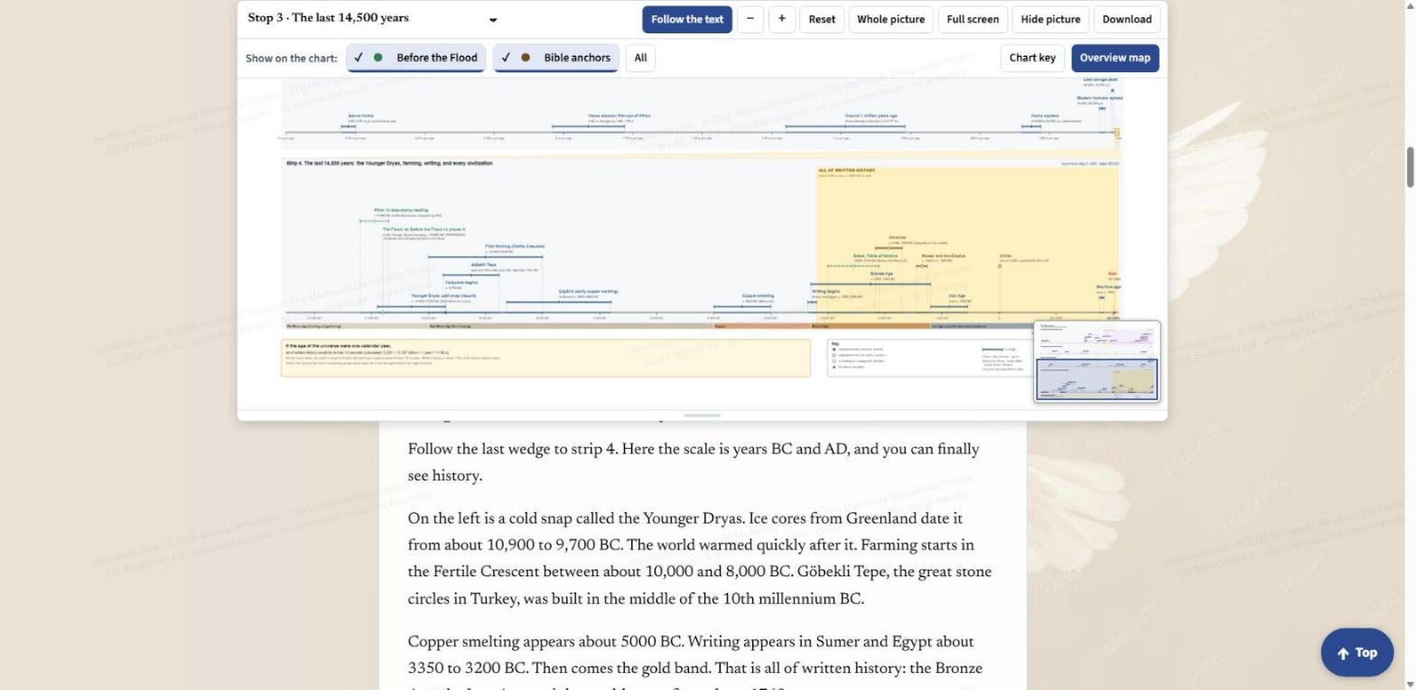The width and height of the screenshot is (1416, 690).
Task: Click the page vertical scrollbar thumb
Action: click(x=1410, y=166)
